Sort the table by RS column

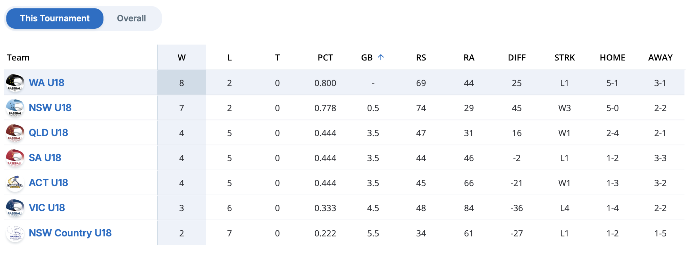[421, 57]
